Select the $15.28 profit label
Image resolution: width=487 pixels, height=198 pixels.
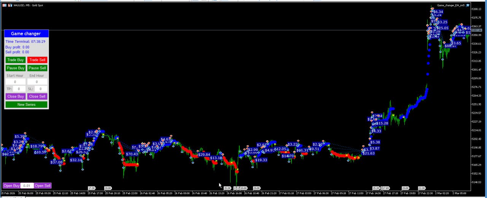pyautogui.click(x=382, y=123)
